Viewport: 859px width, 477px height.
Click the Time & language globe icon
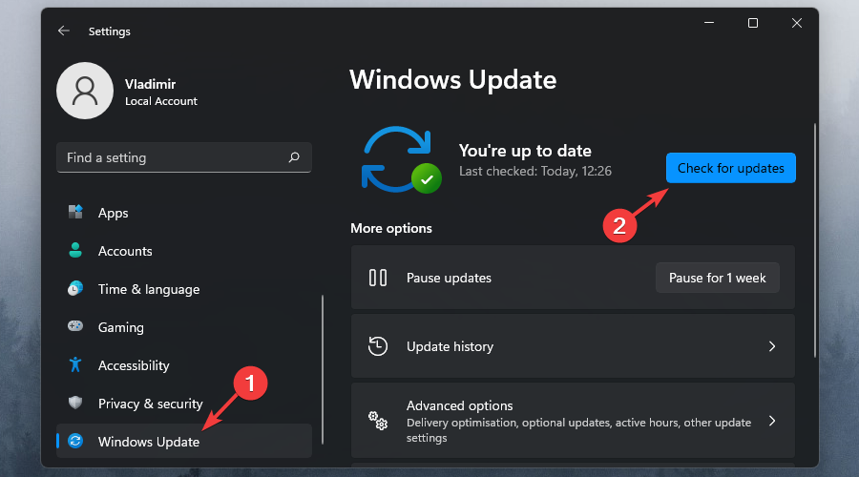75,289
